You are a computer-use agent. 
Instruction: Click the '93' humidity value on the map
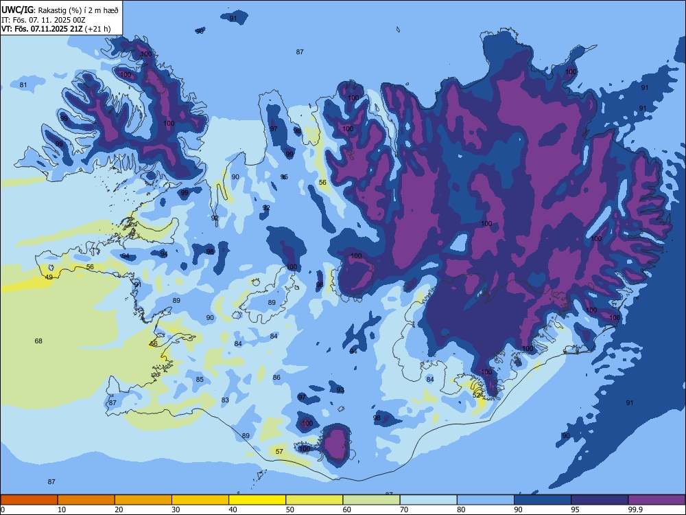pyautogui.click(x=340, y=390)
